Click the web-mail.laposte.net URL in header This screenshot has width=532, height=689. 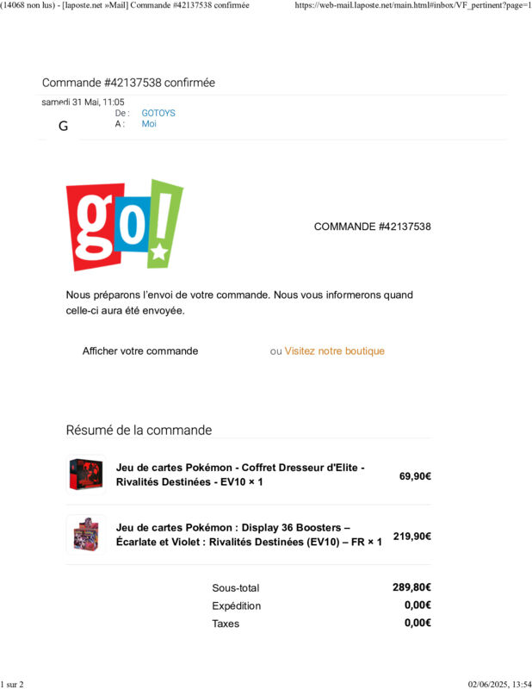pyautogui.click(x=413, y=5)
